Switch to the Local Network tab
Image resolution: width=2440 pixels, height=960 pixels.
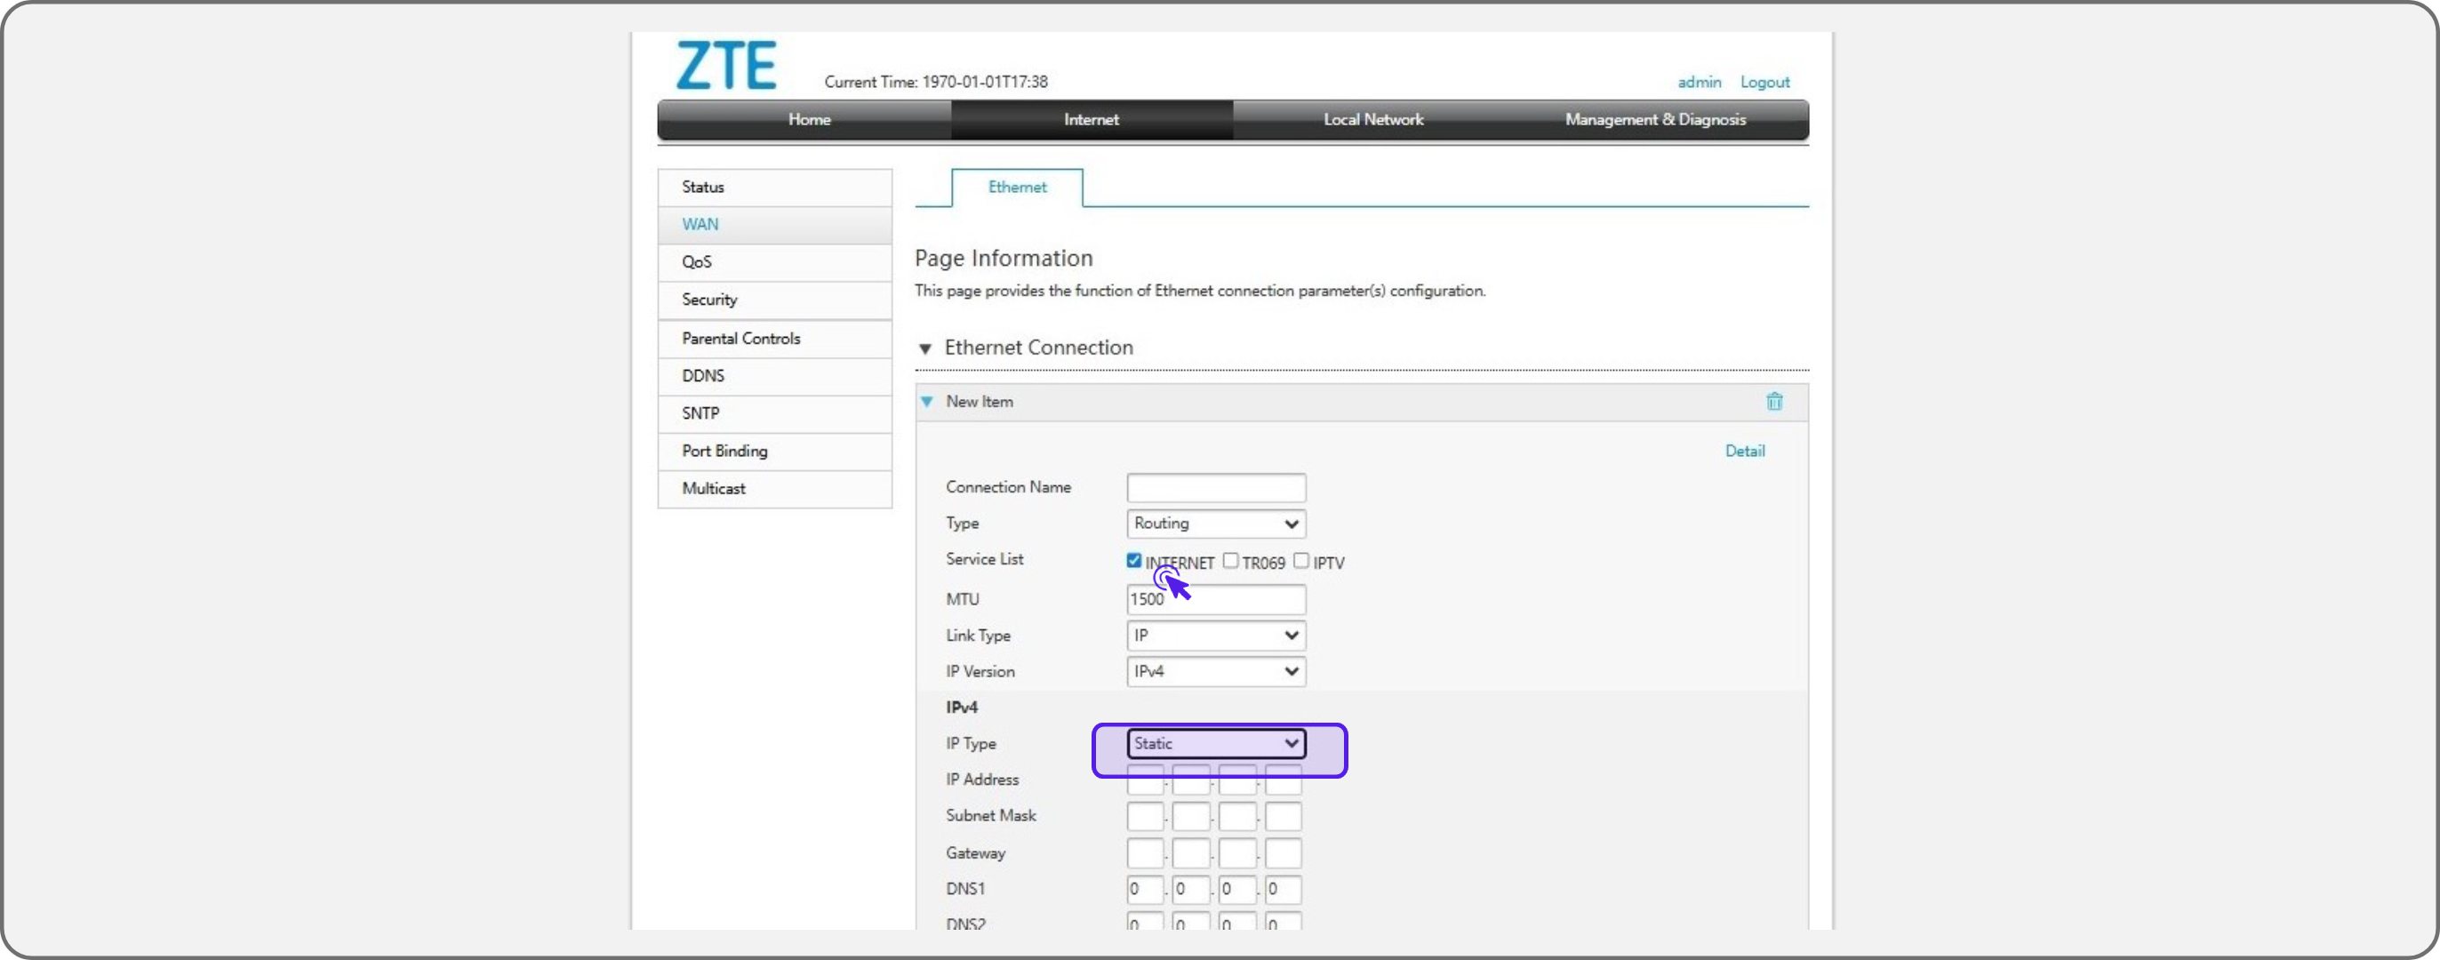[x=1372, y=119]
